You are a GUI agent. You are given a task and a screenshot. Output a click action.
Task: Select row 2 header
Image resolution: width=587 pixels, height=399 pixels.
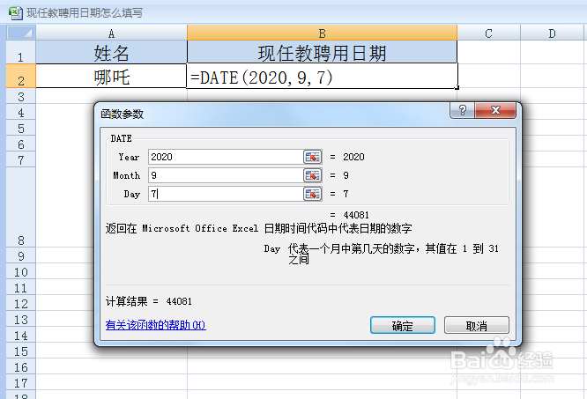[21, 76]
